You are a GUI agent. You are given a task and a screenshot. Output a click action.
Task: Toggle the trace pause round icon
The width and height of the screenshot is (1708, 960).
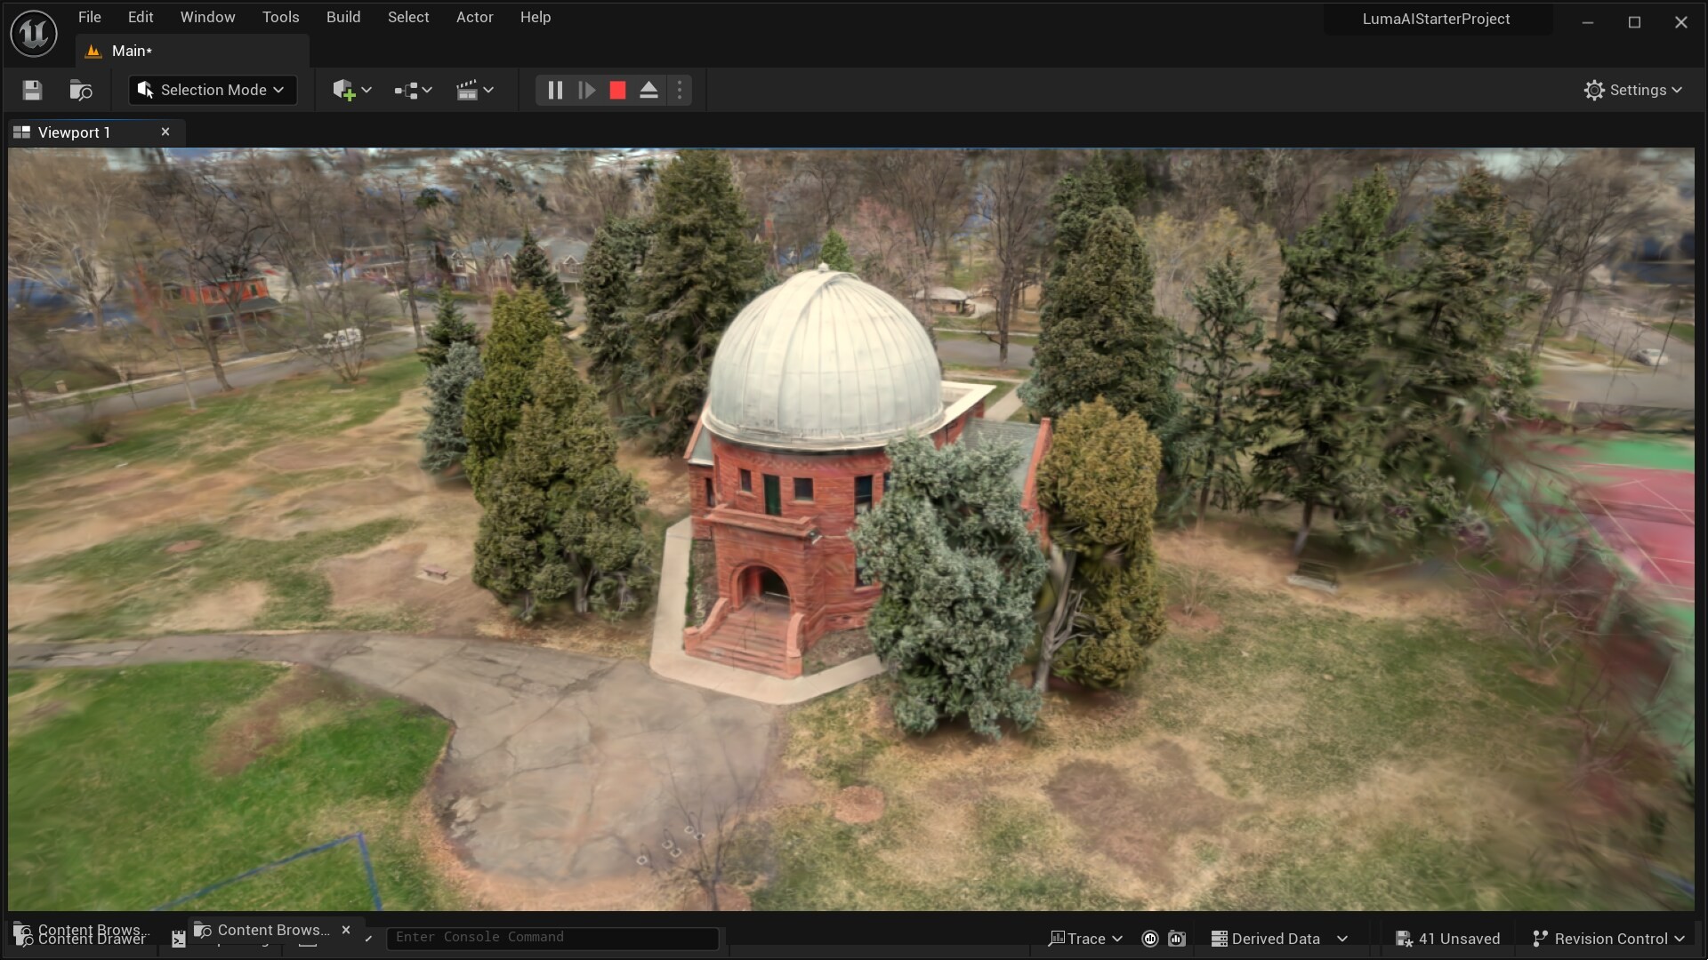pos(1149,939)
